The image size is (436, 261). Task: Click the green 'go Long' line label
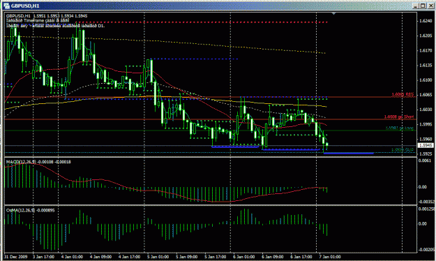[x=399, y=128]
